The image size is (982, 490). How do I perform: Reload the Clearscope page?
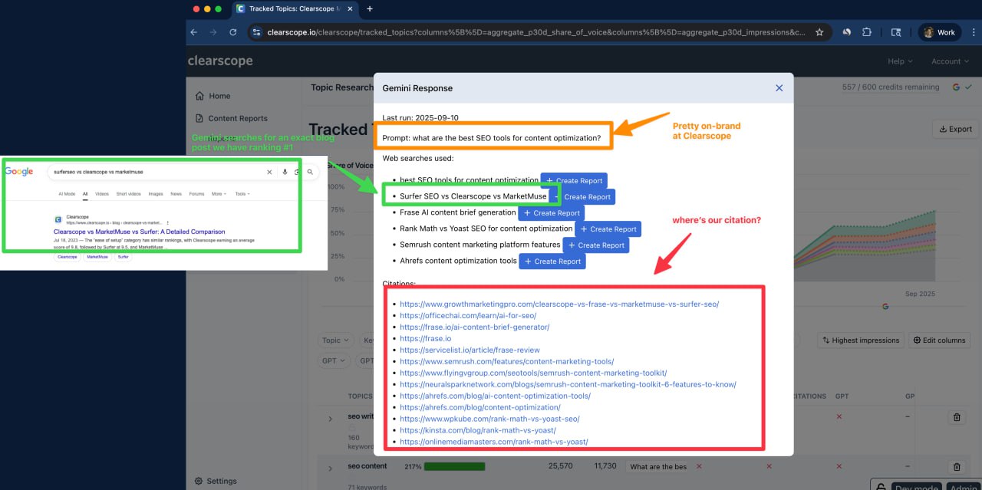[x=233, y=32]
